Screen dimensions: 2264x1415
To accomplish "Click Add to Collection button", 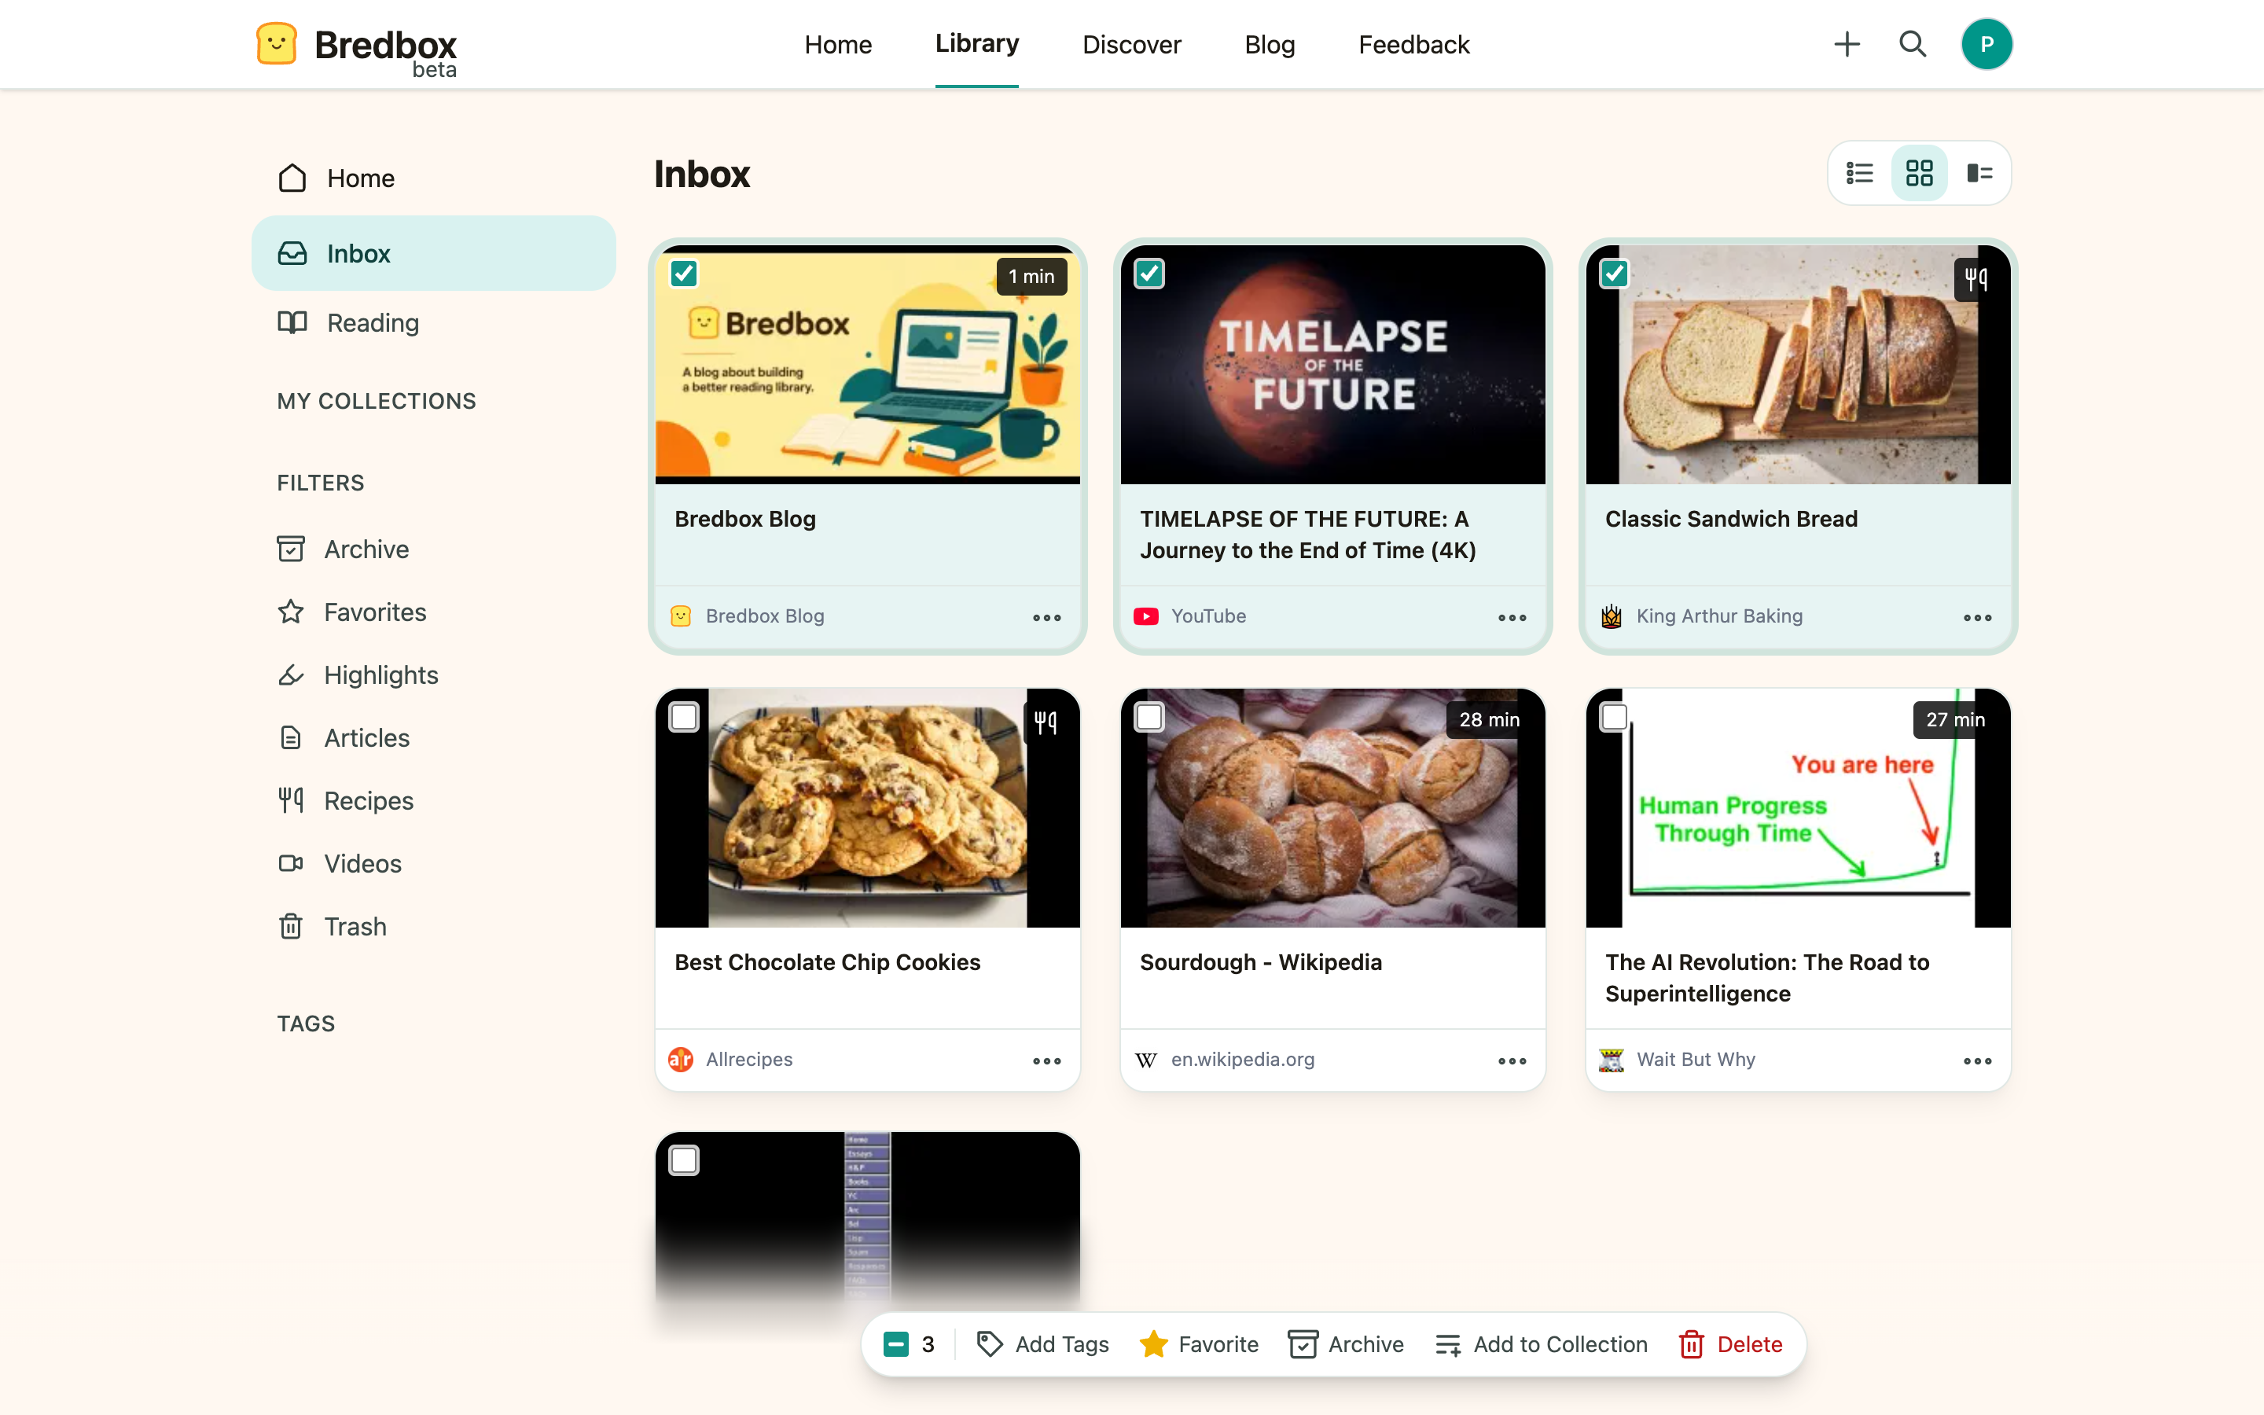I will (x=1541, y=1345).
